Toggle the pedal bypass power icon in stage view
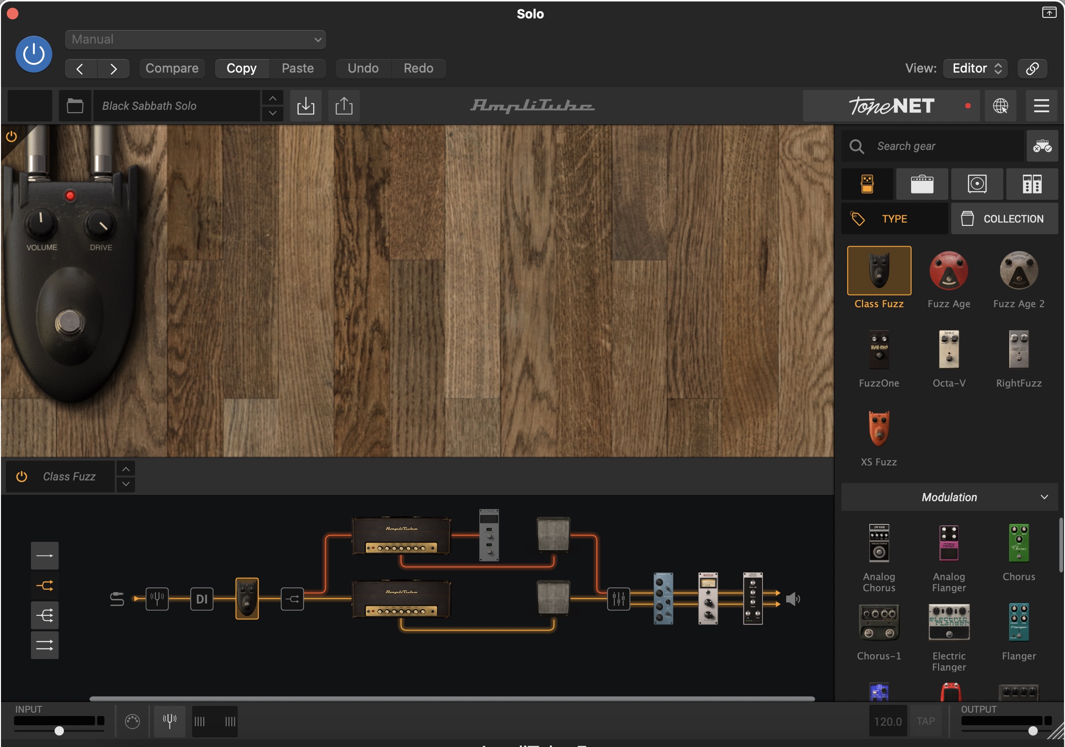Screen dimensions: 1065x747 [11, 136]
